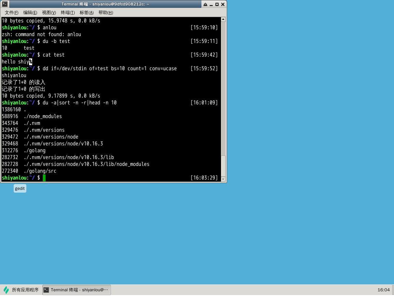Click the './.nvm/versions/node/v10.16.3' line with 329468
Screen dimensions: 394x306
click(52, 144)
